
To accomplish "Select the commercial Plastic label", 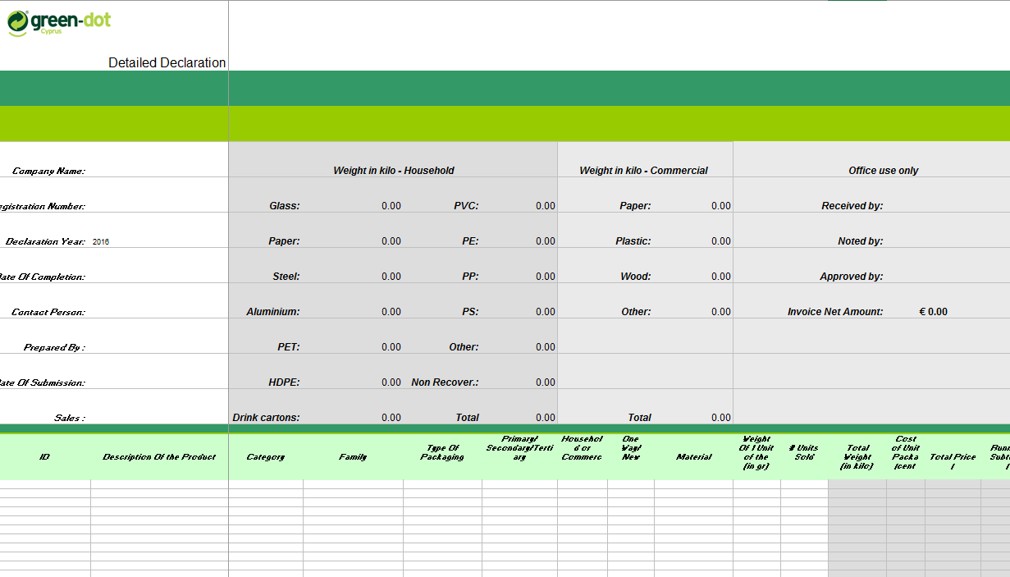I will click(633, 241).
